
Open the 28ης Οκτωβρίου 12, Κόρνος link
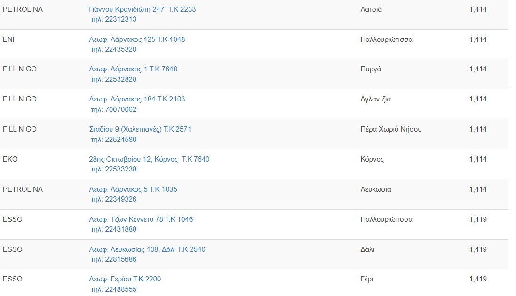(149, 159)
